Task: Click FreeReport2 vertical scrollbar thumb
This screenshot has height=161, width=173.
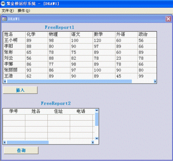Action: tap(97, 119)
